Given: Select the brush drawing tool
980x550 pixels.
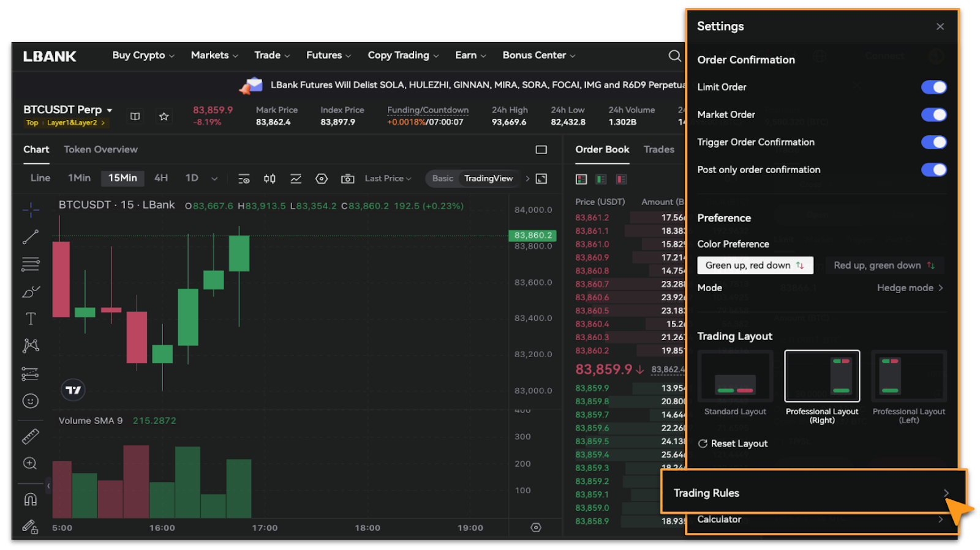Looking at the screenshot, I should [31, 292].
